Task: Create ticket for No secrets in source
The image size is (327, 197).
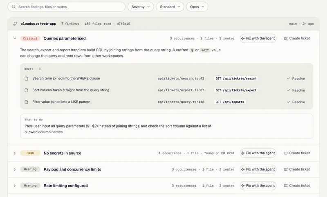Action: (297, 153)
